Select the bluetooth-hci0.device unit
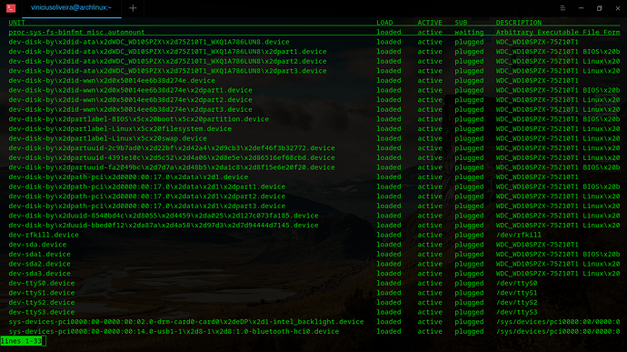 point(174,331)
